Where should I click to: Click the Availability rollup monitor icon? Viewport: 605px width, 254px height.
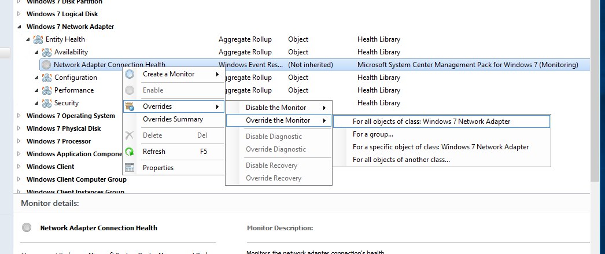47,52
